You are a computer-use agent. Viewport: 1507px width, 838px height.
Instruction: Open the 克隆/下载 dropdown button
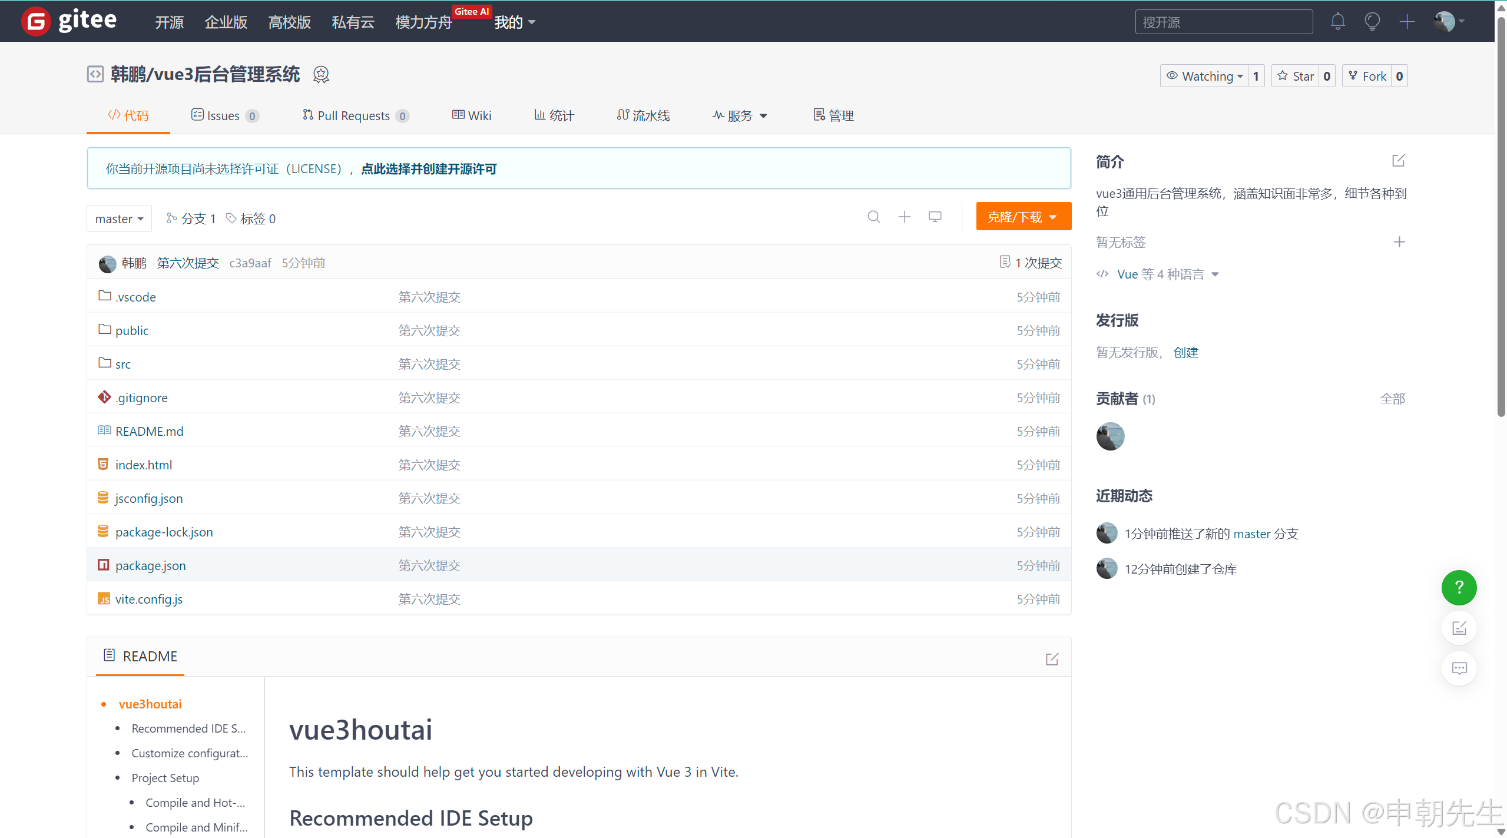point(1023,217)
